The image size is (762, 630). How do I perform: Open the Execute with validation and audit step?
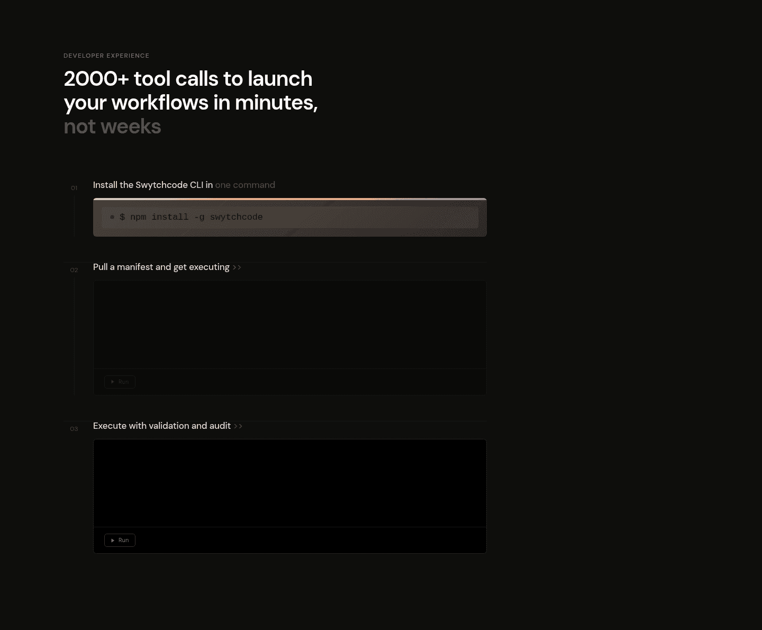(x=162, y=426)
